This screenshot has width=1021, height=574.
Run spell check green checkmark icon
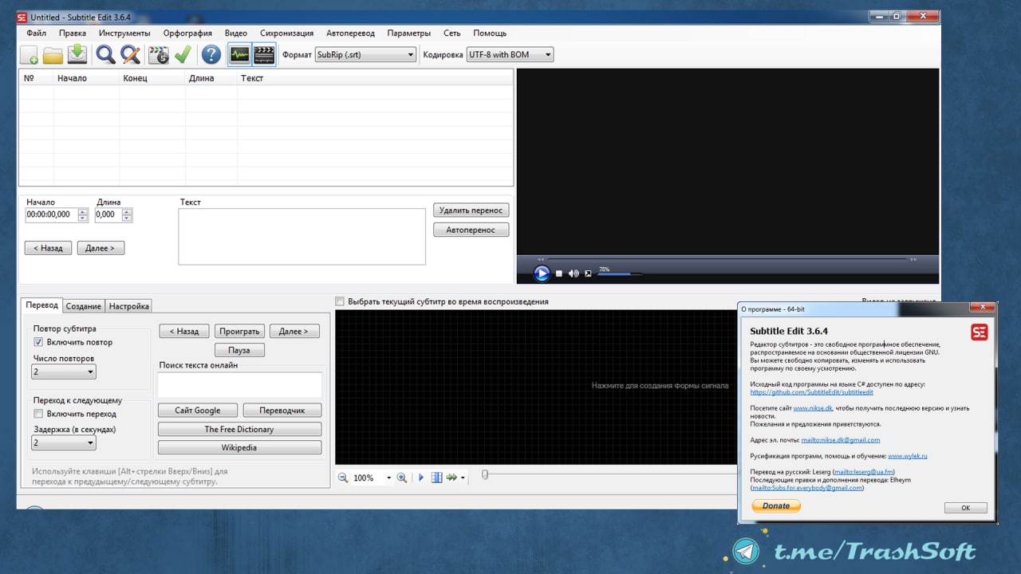[x=183, y=55]
